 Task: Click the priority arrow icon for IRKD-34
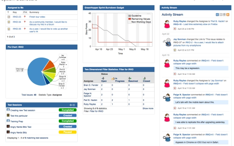[x=25, y=22]
